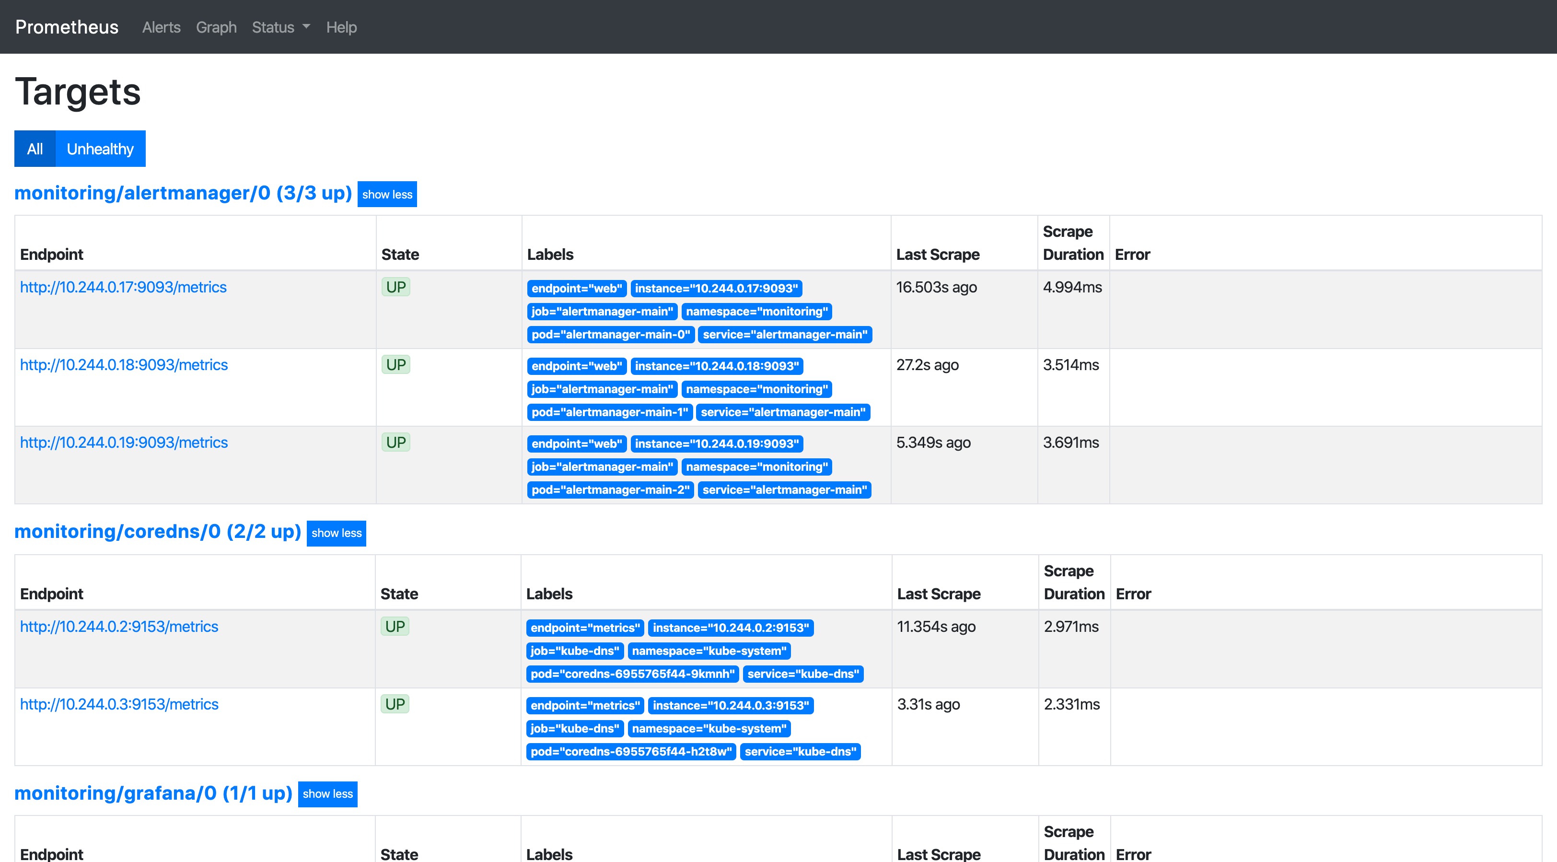Viewport: 1557px width, 862px height.
Task: Open endpoint http://10.244.0.19:9093/metrics
Action: coord(124,443)
